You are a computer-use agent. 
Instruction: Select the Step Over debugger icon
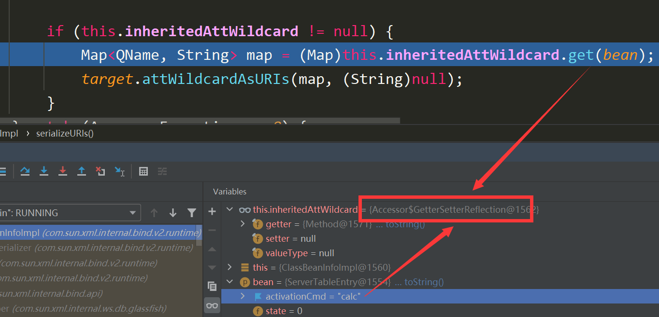[25, 171]
